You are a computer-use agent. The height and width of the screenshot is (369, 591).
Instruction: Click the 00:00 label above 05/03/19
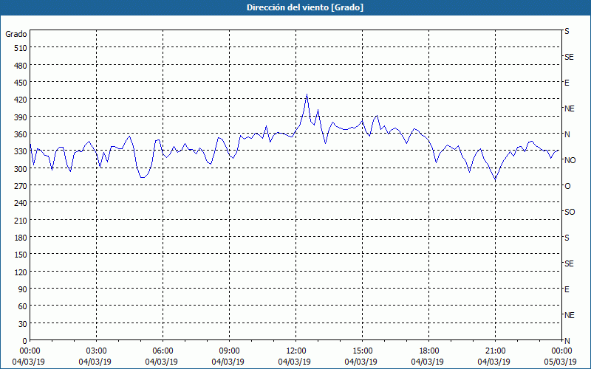pos(561,351)
